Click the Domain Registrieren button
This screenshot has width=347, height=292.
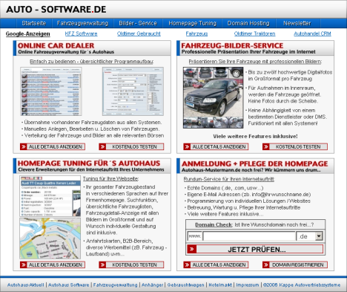pyautogui.click(x=295, y=265)
